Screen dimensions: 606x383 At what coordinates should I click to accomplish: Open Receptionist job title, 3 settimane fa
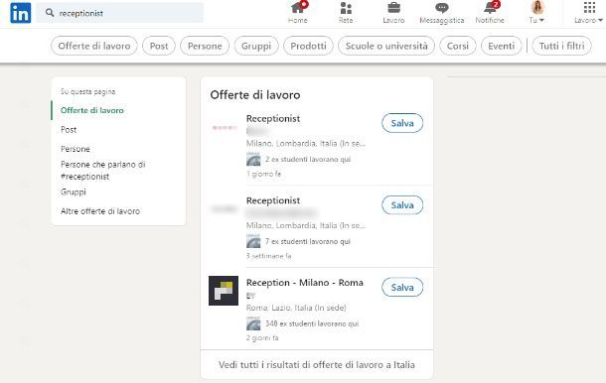coord(273,200)
